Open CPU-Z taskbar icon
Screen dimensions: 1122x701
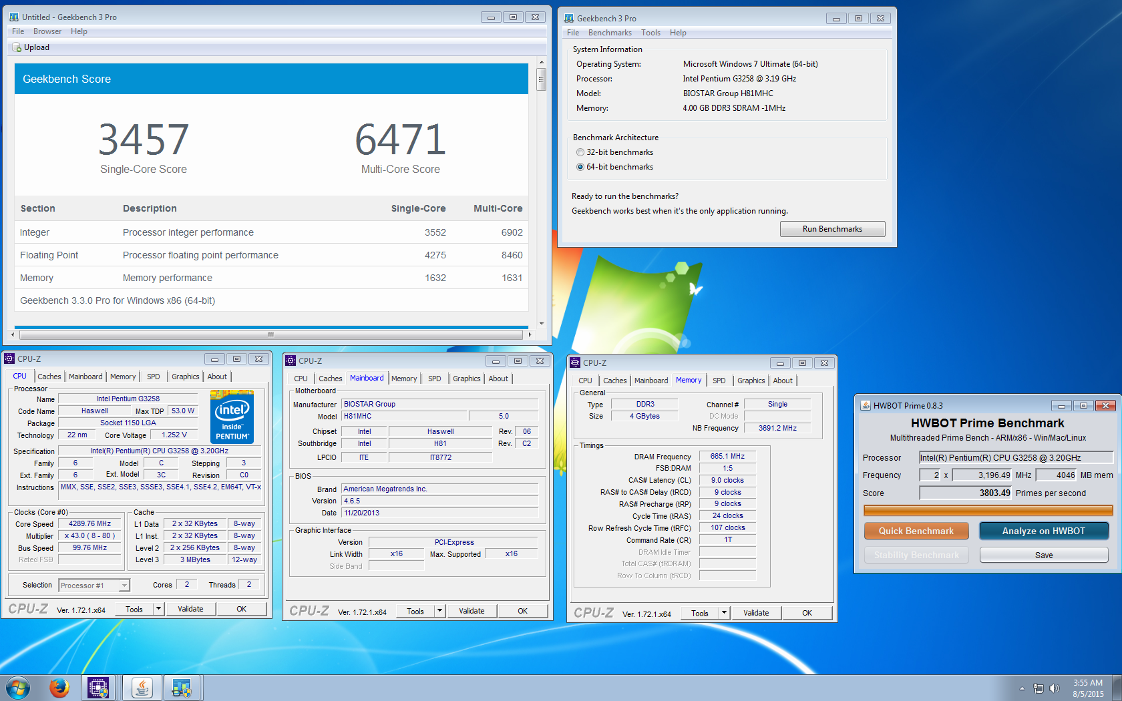click(98, 688)
